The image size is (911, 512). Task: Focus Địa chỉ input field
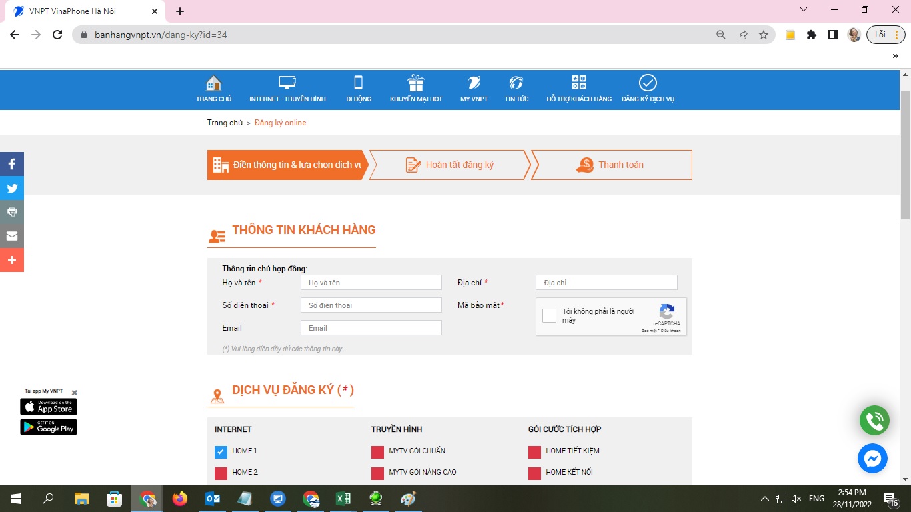[x=606, y=283]
